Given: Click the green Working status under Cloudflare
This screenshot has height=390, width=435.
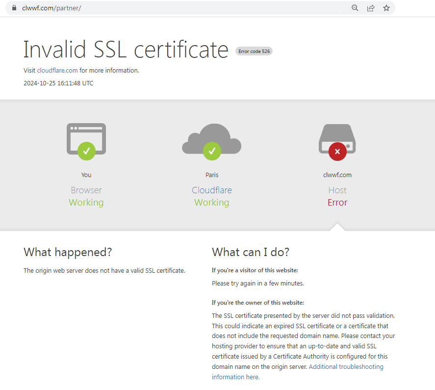Looking at the screenshot, I should pos(212,203).
